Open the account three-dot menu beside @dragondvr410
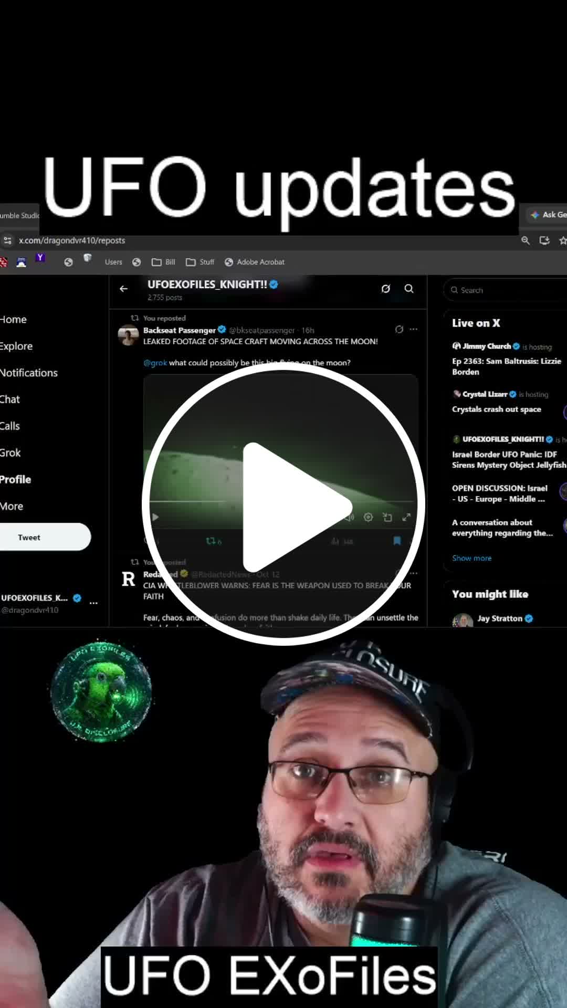The image size is (567, 1008). [x=93, y=603]
